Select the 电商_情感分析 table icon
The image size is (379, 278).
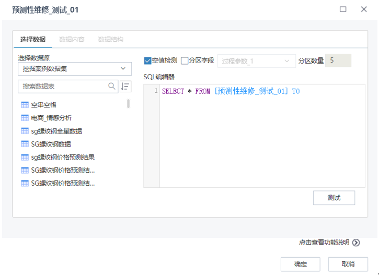(x=25, y=118)
